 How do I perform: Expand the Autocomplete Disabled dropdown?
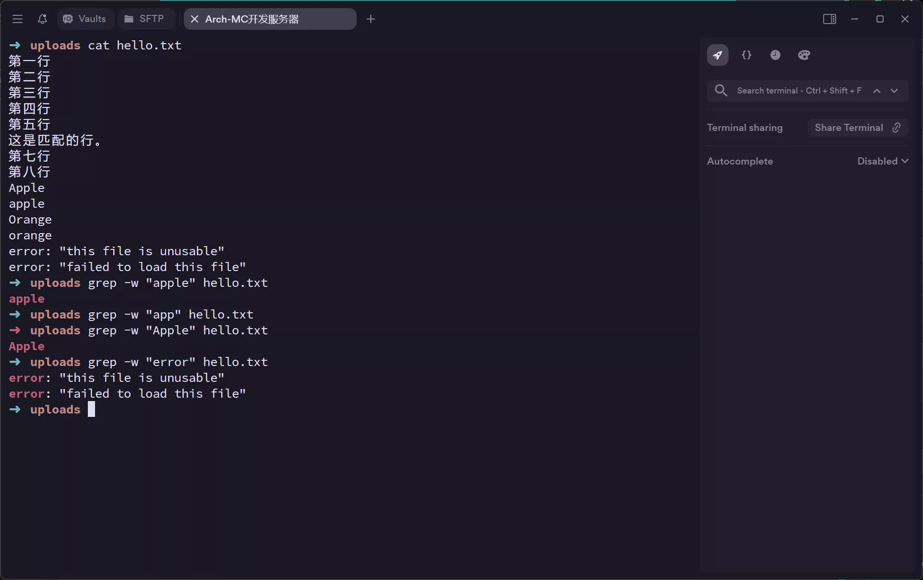coord(883,161)
